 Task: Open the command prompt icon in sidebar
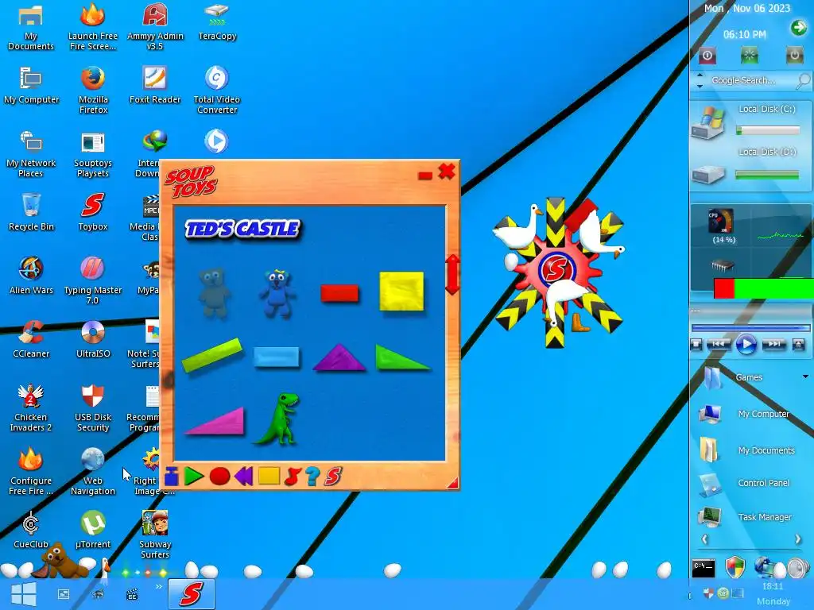point(704,567)
